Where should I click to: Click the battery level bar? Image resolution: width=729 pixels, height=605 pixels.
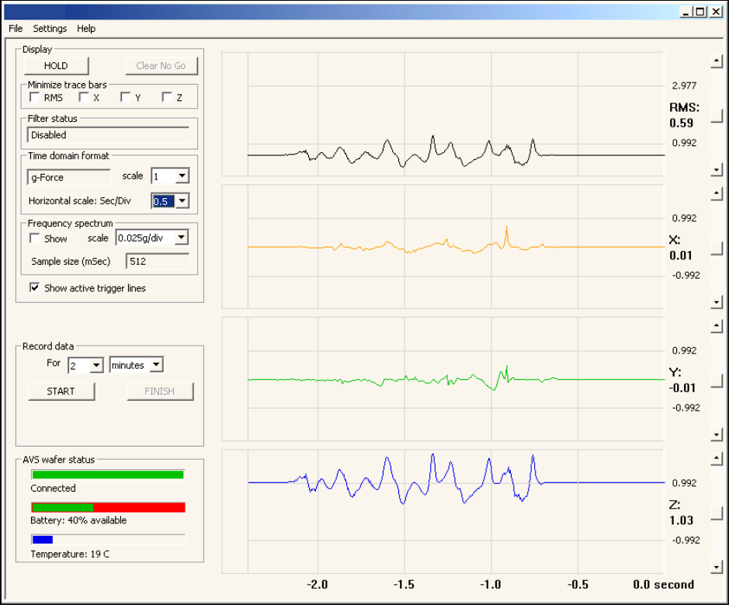click(x=108, y=507)
